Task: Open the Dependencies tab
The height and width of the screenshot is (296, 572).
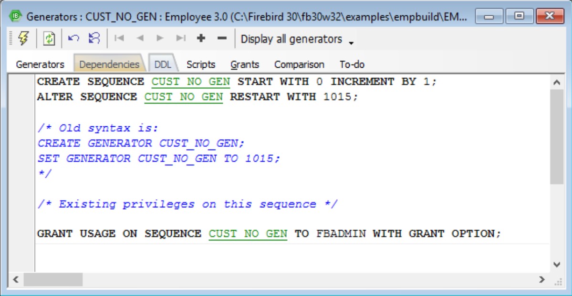Action: [x=109, y=64]
